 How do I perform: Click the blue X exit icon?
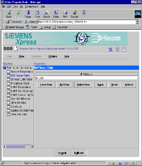pyautogui.click(x=111, y=49)
